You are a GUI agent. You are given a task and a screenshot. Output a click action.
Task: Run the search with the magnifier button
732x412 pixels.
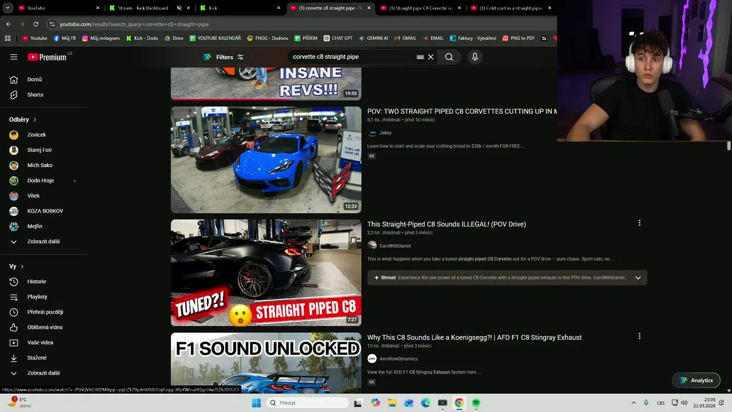point(449,57)
